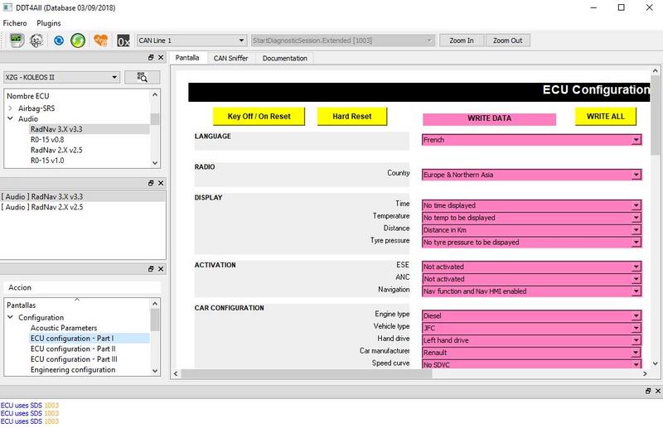Switch to the Pantalla tab
This screenshot has width=663, height=428.
[187, 58]
